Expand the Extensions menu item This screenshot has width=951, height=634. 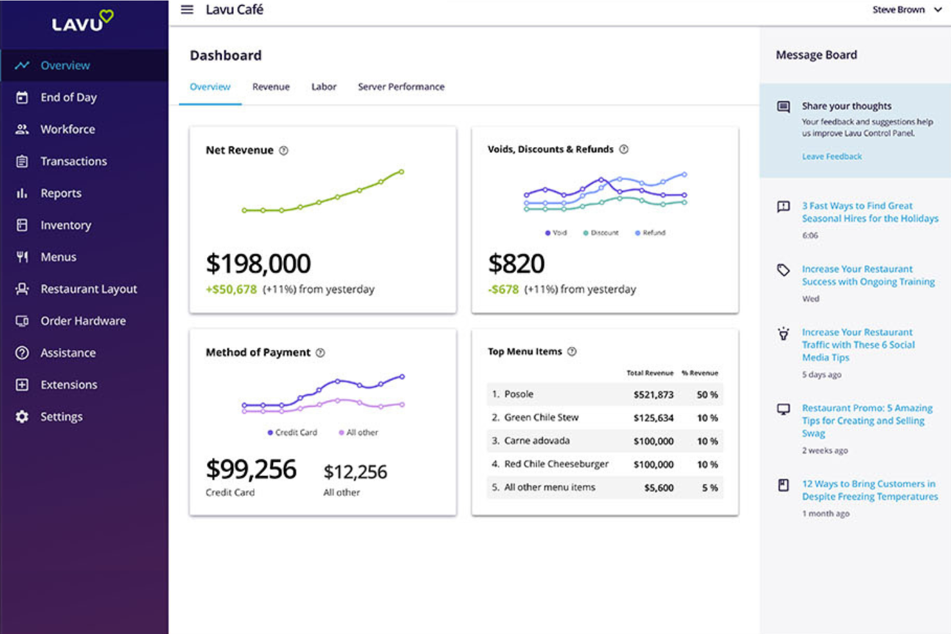(69, 384)
